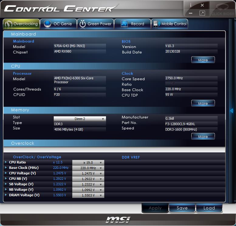Screen dimensions: 236x226
Task: Click the Memory section header
Action: (x=114, y=110)
